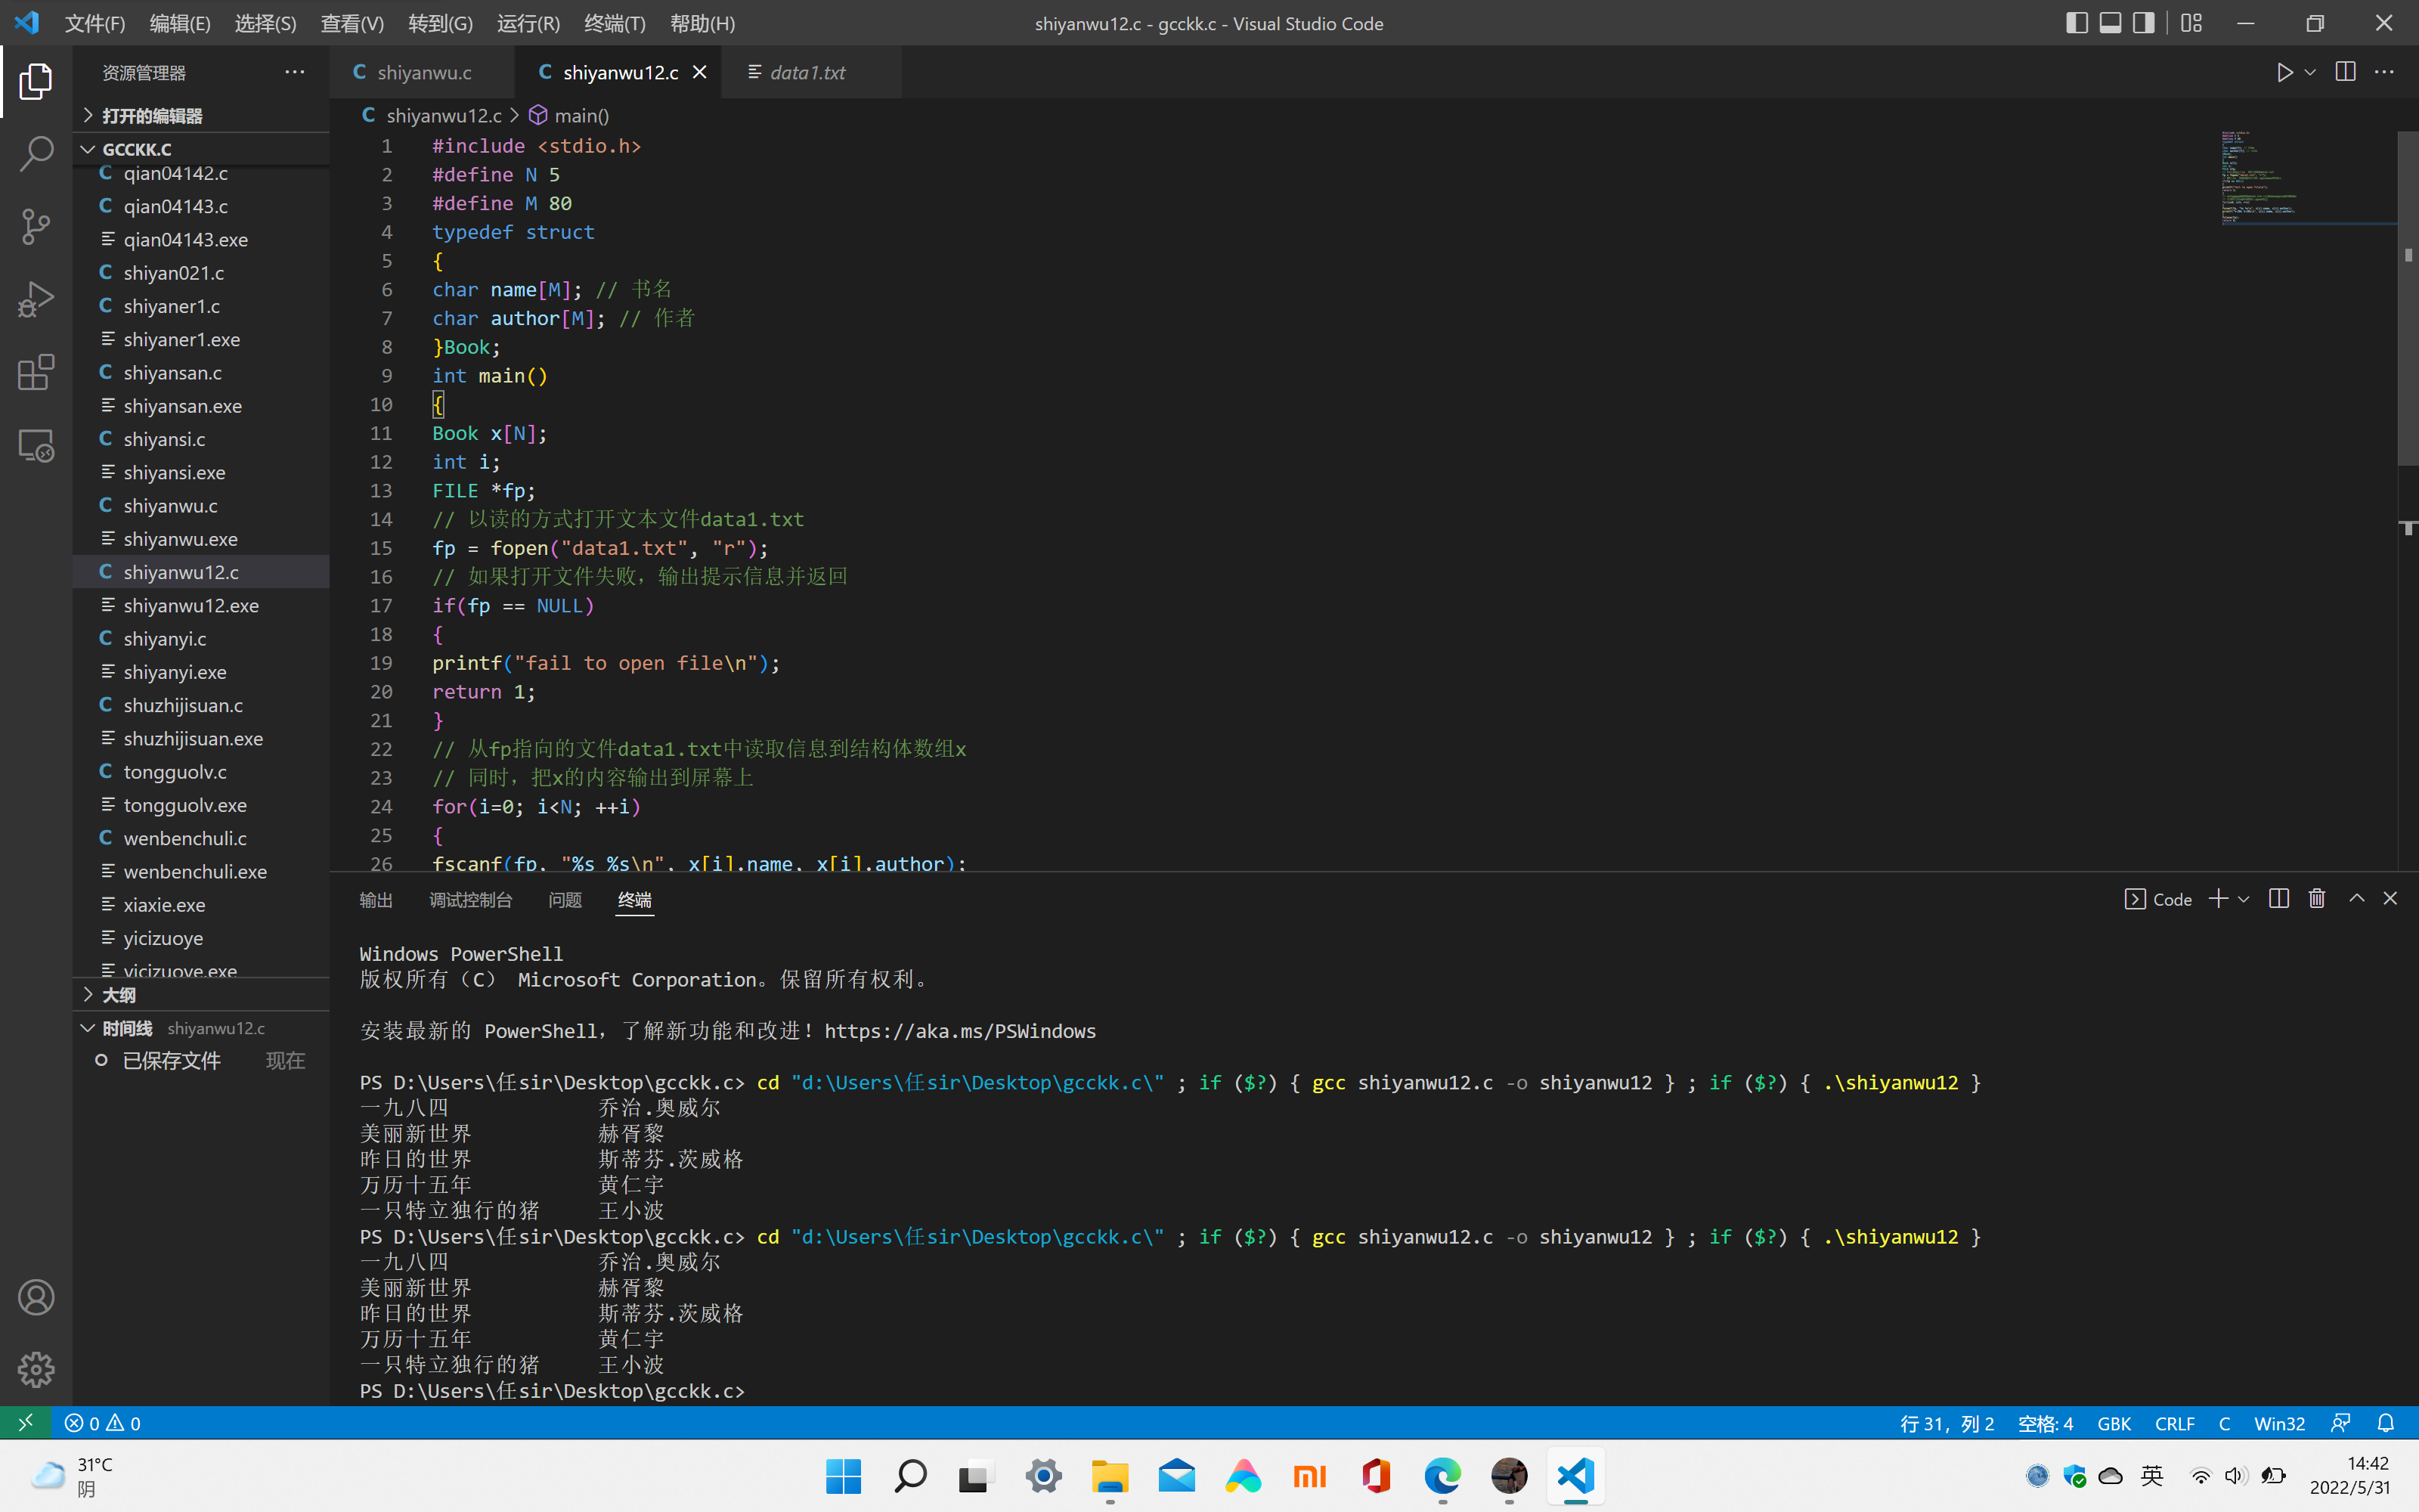
Task: Click Win32 configuration in status bar
Action: [2279, 1423]
